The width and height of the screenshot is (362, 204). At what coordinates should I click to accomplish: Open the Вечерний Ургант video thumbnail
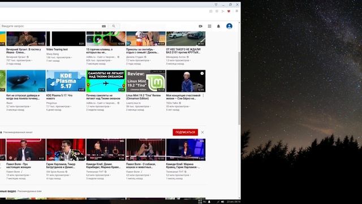[x=26, y=39]
